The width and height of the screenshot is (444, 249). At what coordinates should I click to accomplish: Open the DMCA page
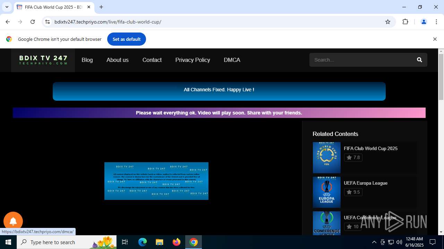pyautogui.click(x=232, y=60)
